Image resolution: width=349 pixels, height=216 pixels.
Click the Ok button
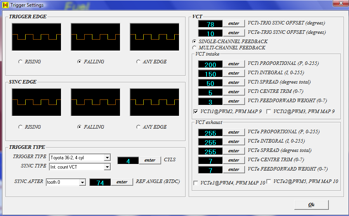tap(311, 205)
